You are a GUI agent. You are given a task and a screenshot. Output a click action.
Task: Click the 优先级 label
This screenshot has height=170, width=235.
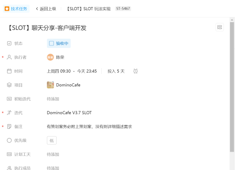tap(20, 140)
